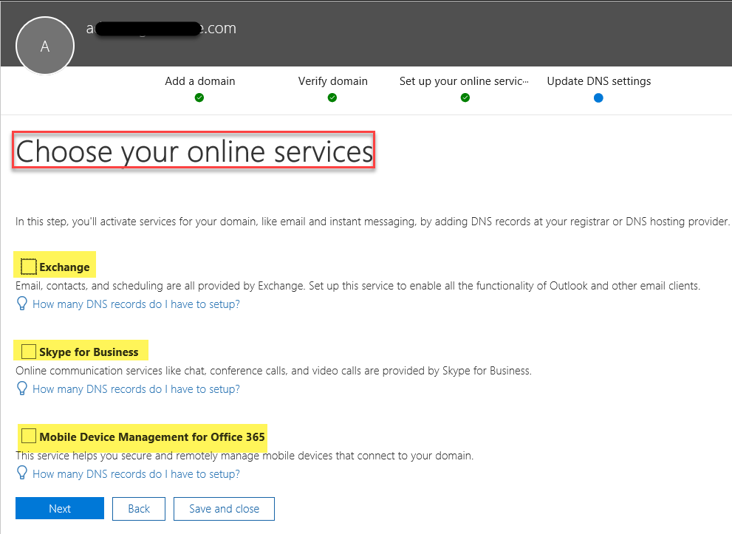Open the Set up your online services step
The width and height of the screenshot is (732, 534).
click(x=464, y=81)
